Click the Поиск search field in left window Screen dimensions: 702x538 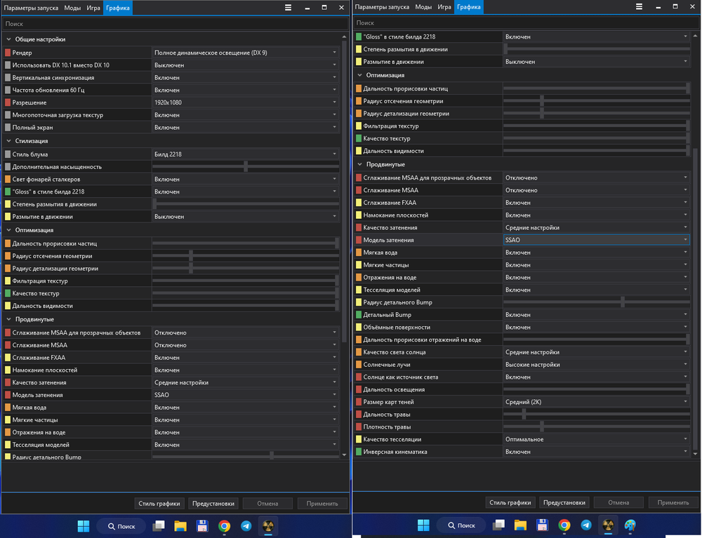point(172,24)
